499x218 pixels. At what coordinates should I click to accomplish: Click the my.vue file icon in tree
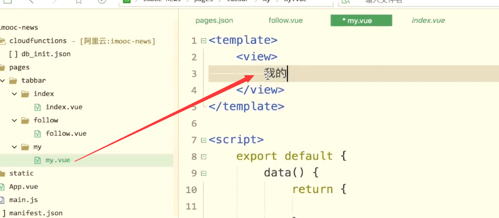point(37,160)
